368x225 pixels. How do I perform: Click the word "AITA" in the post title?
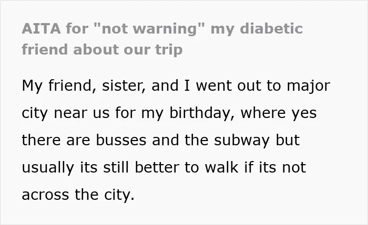tap(41, 28)
